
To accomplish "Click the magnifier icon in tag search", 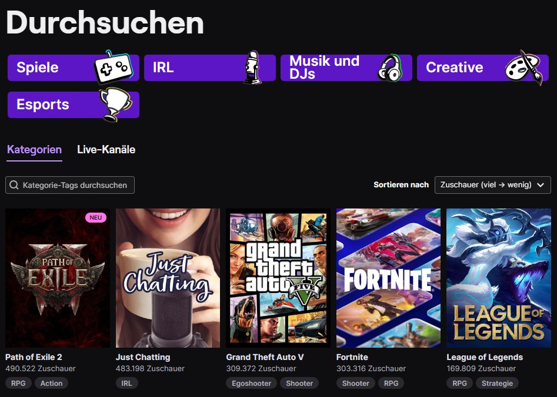I will pos(14,185).
